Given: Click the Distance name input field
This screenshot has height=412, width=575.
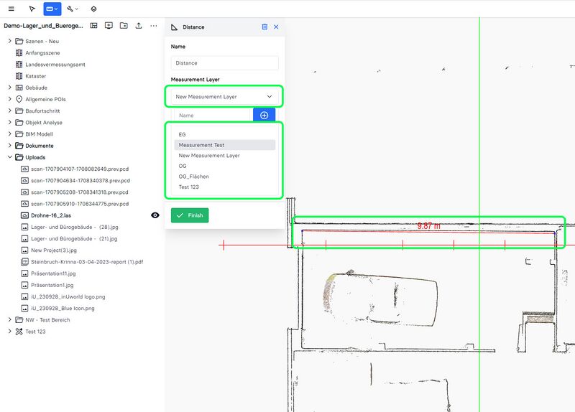Looking at the screenshot, I should point(224,63).
